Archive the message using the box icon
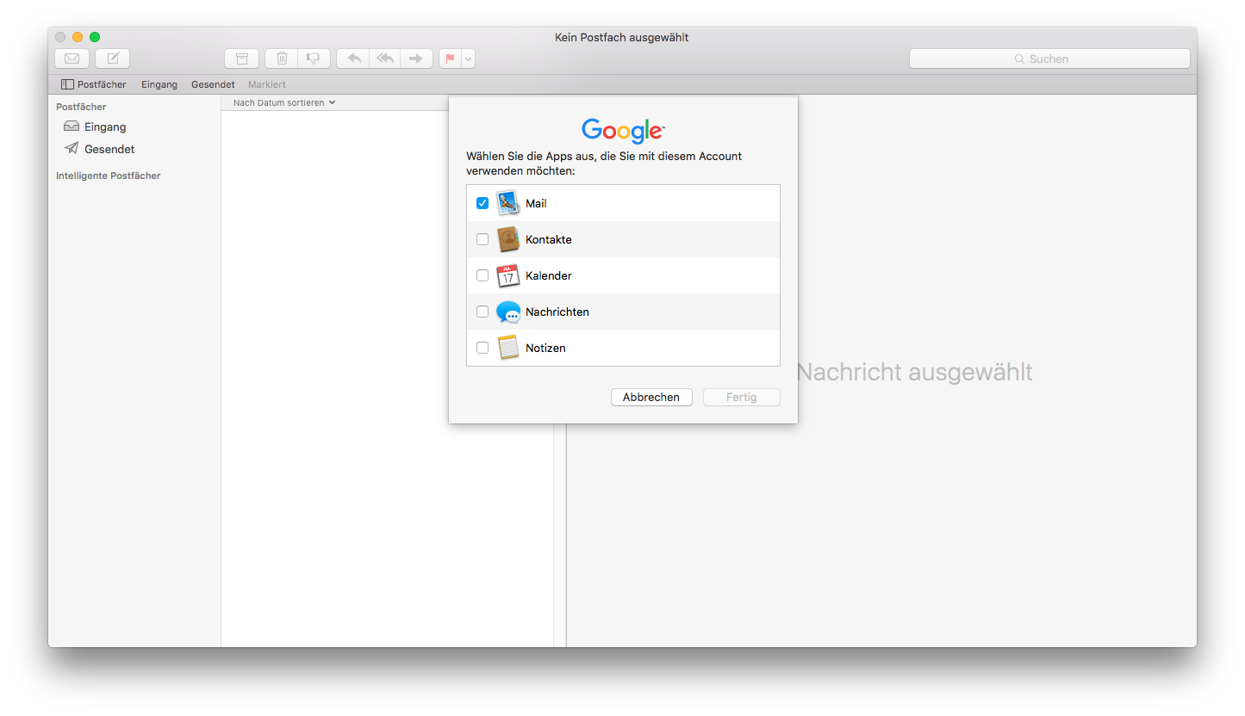 [x=242, y=59]
